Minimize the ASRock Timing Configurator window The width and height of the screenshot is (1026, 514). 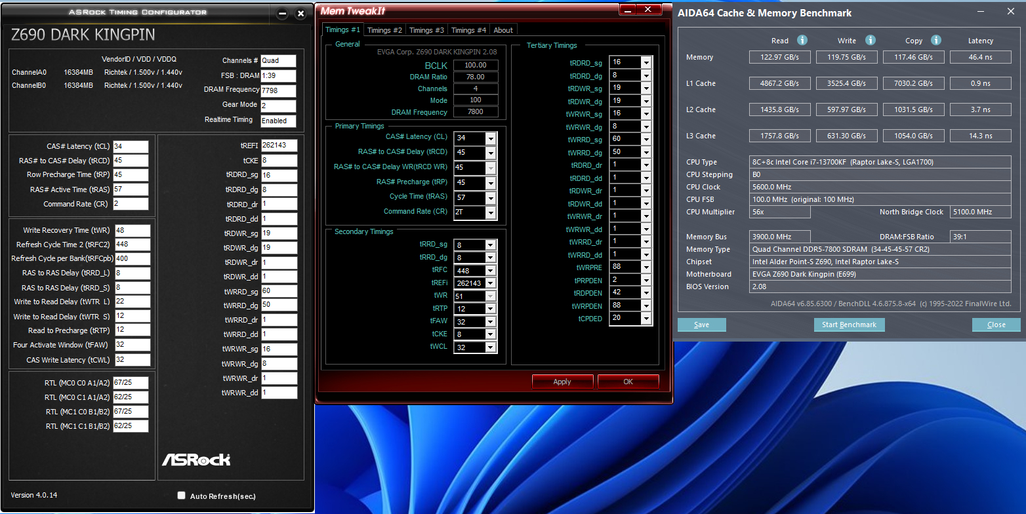coord(282,14)
